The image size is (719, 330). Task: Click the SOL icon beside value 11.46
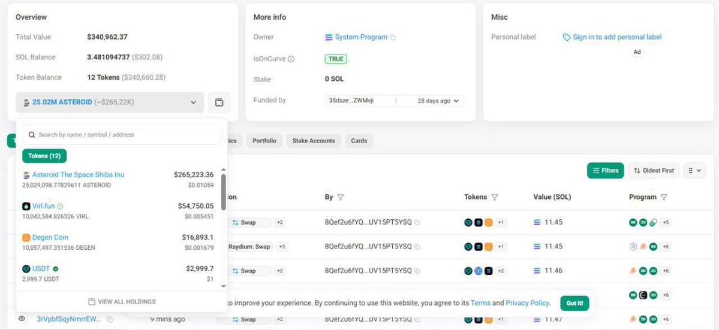point(537,271)
